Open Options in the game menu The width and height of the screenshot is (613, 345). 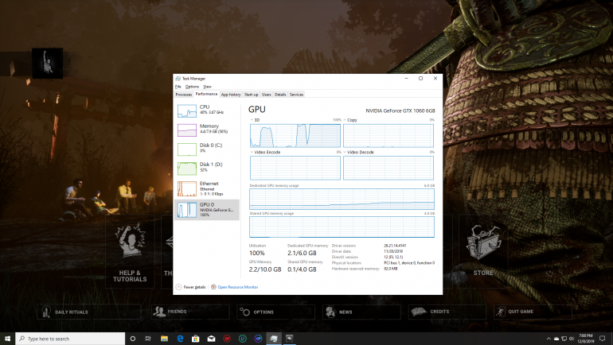(x=276, y=312)
